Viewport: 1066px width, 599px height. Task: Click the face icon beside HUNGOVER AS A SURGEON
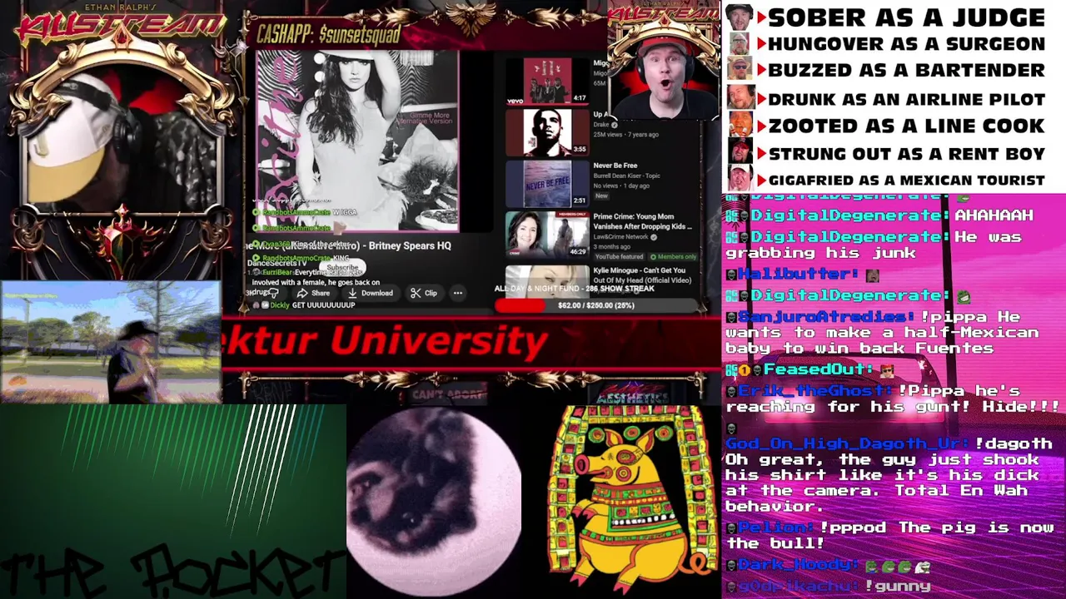739,44
